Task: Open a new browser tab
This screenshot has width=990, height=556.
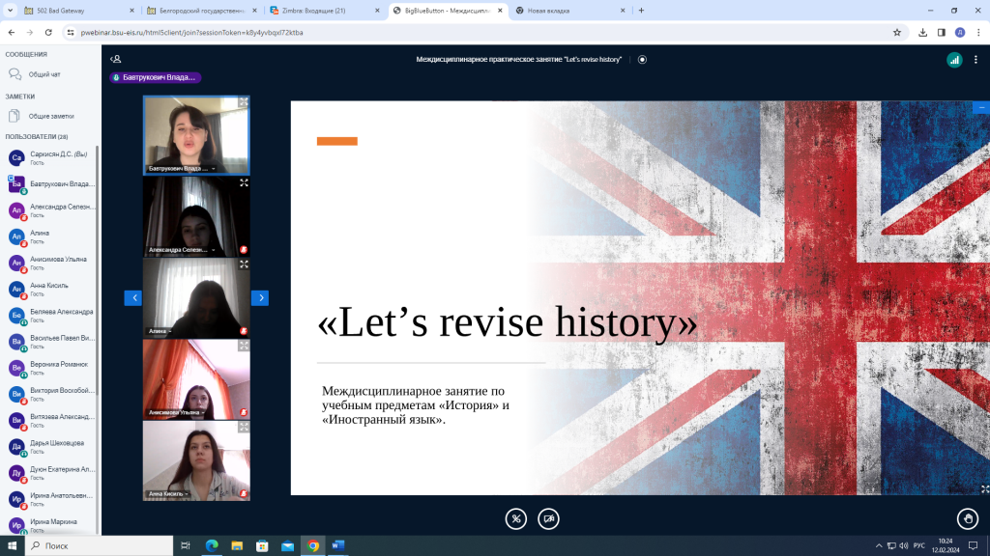Action: coord(642,11)
